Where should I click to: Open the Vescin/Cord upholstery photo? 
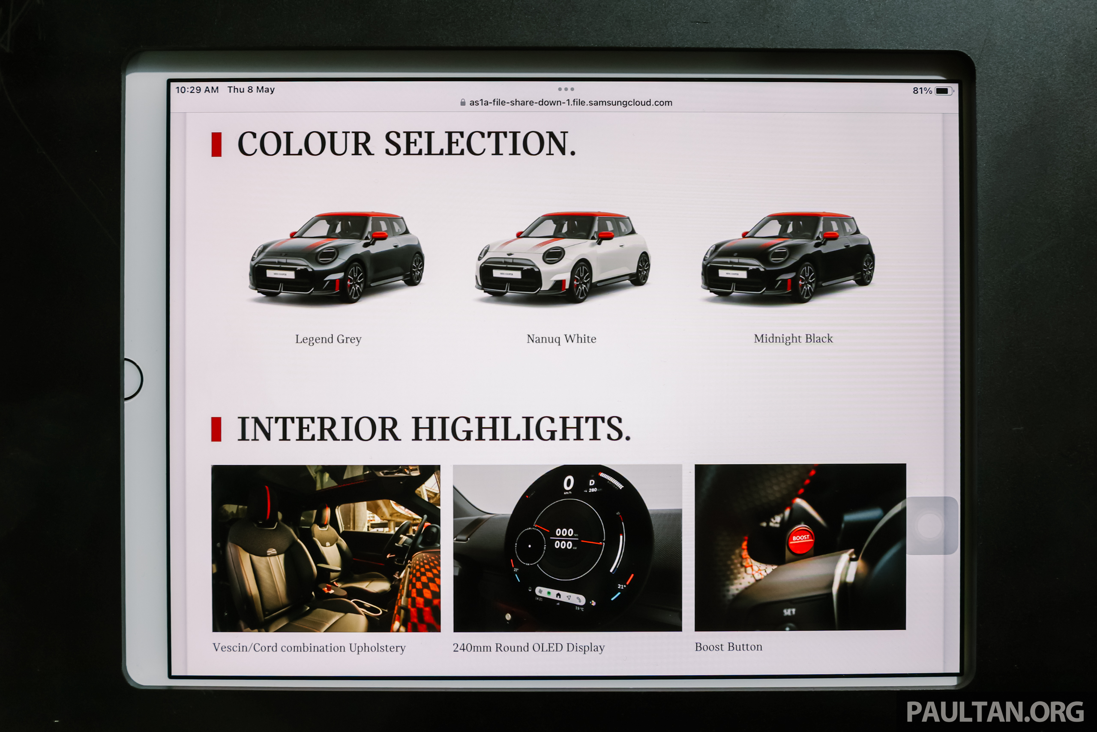point(326,548)
